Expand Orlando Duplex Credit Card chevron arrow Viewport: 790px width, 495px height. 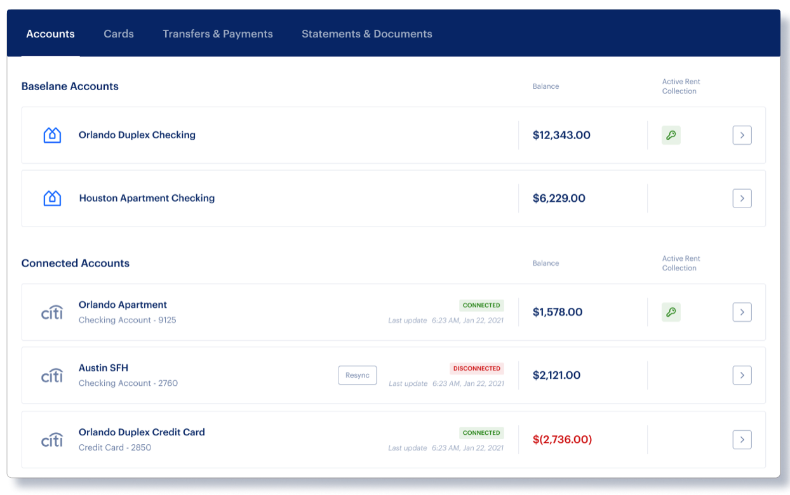tap(742, 440)
